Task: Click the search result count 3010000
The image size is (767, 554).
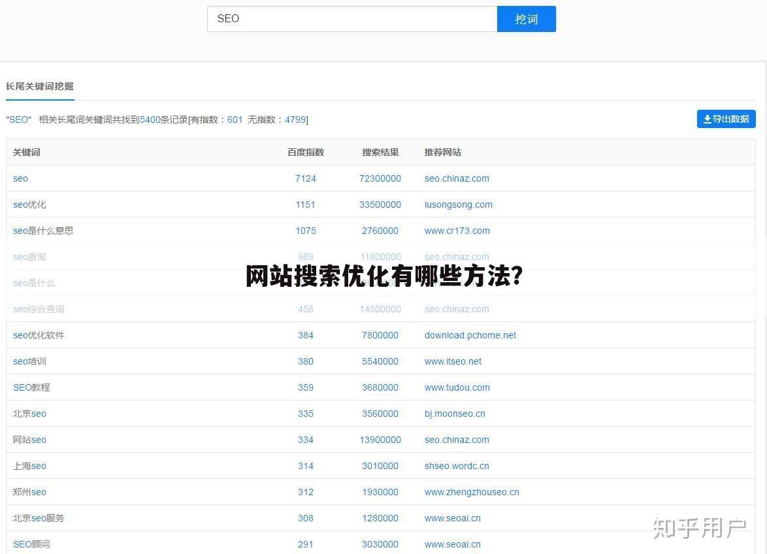Action: 380,466
